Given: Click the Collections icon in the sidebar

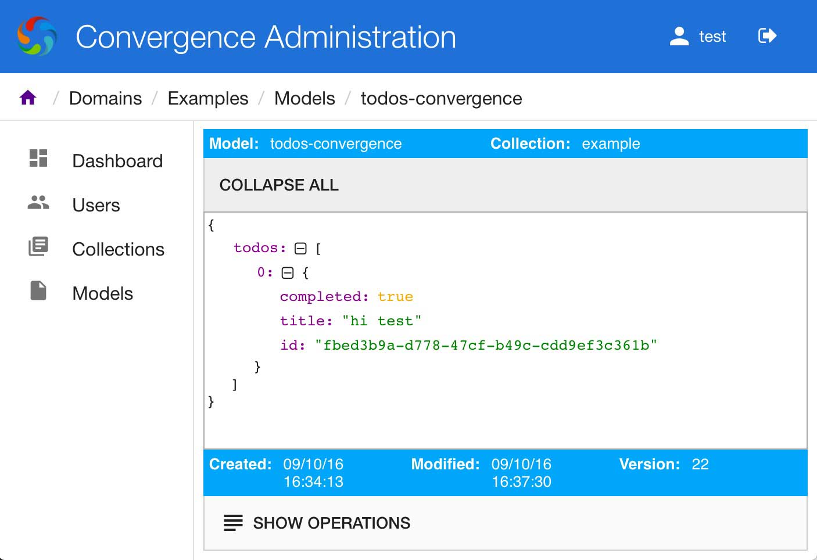Looking at the screenshot, I should [x=37, y=246].
